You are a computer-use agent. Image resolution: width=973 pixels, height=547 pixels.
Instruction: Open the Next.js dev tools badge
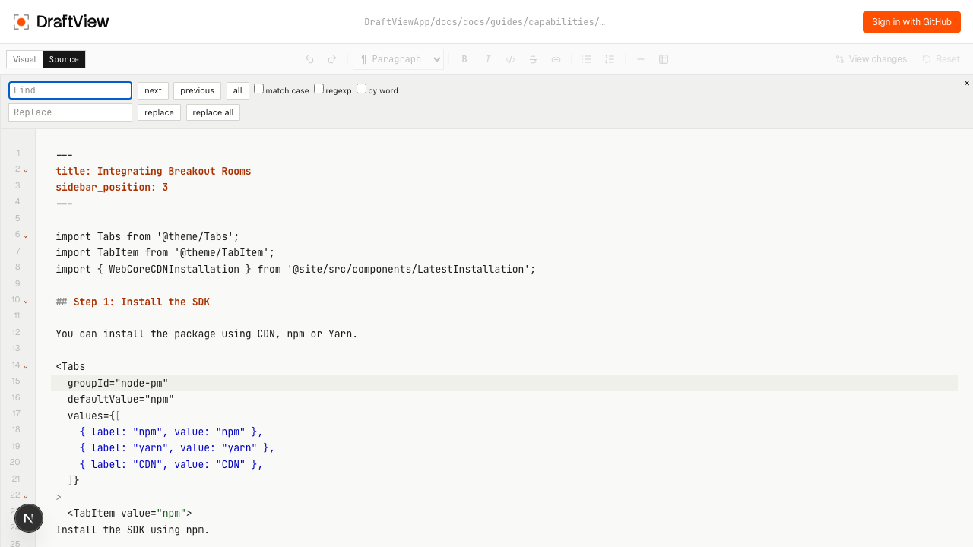pyautogui.click(x=28, y=518)
